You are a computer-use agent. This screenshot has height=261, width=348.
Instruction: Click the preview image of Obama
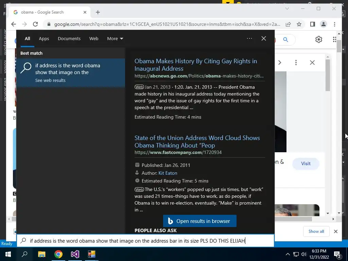[x=280, y=111]
